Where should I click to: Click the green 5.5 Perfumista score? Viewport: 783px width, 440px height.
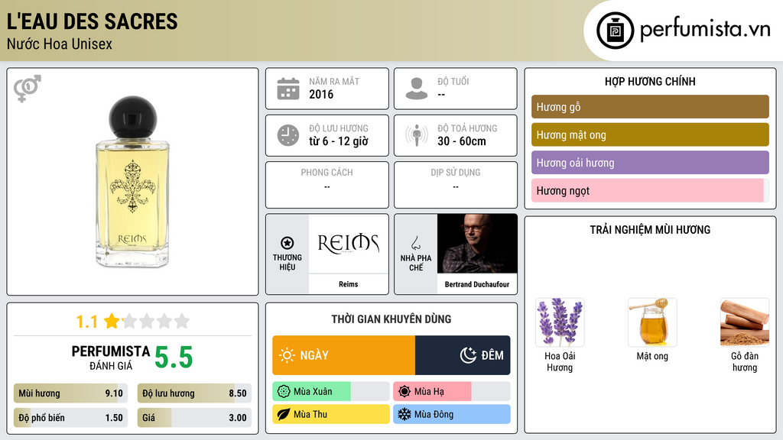pos(174,357)
